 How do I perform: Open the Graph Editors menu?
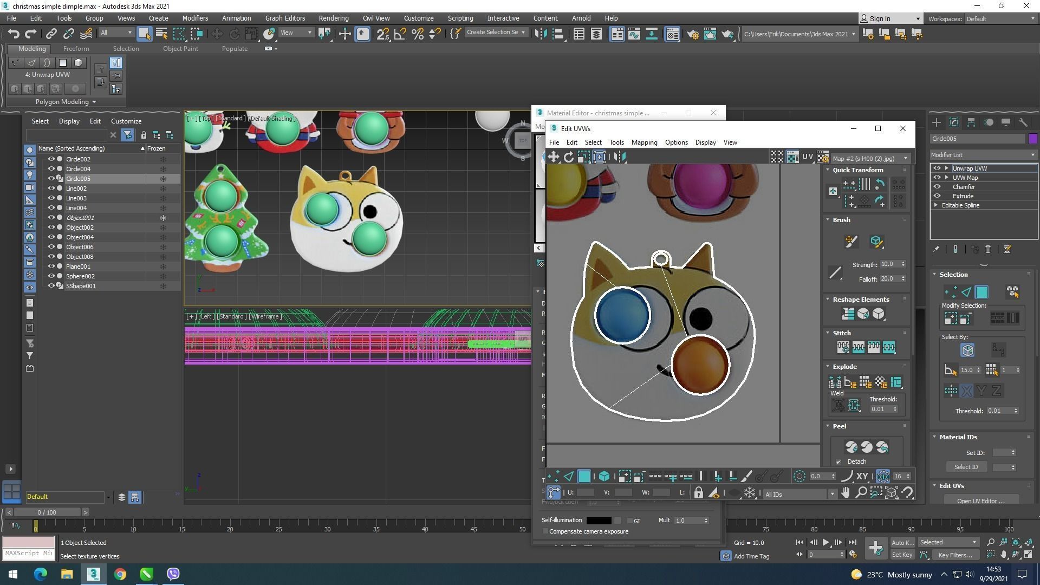(x=285, y=18)
